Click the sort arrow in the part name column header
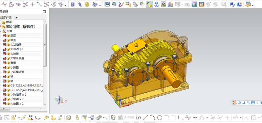The width and height of the screenshot is (262, 123). click(17, 17)
